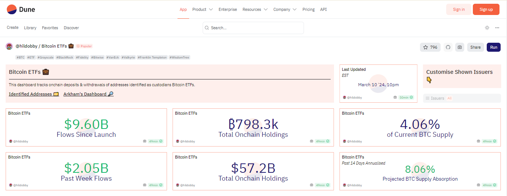
Task: Switch to the Discover tab
Action: tap(71, 28)
